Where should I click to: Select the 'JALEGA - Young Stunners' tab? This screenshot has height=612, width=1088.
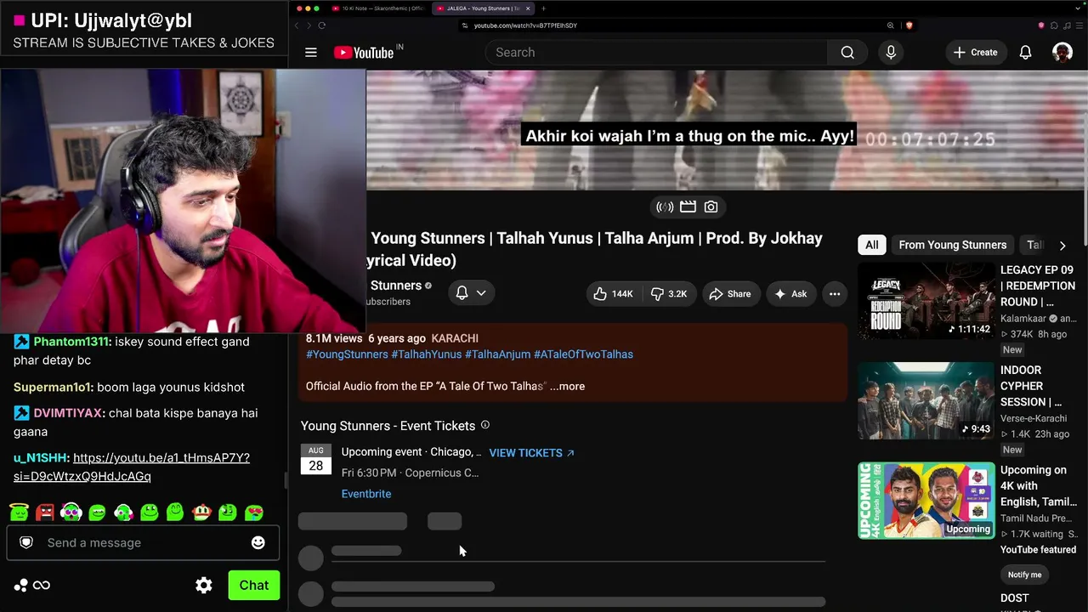480,8
